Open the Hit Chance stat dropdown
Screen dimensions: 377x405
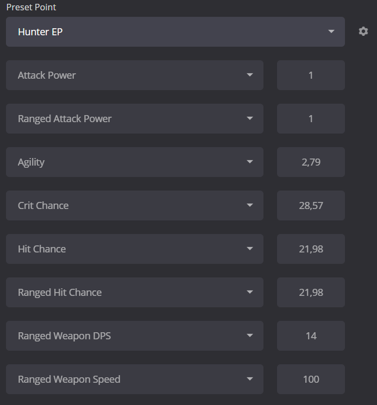tap(134, 249)
